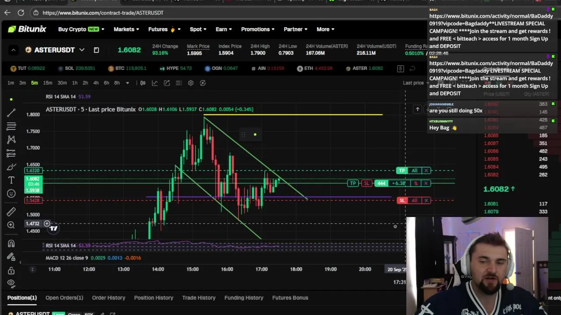Open the Futures dropdown
This screenshot has width=561, height=315.
click(x=164, y=29)
